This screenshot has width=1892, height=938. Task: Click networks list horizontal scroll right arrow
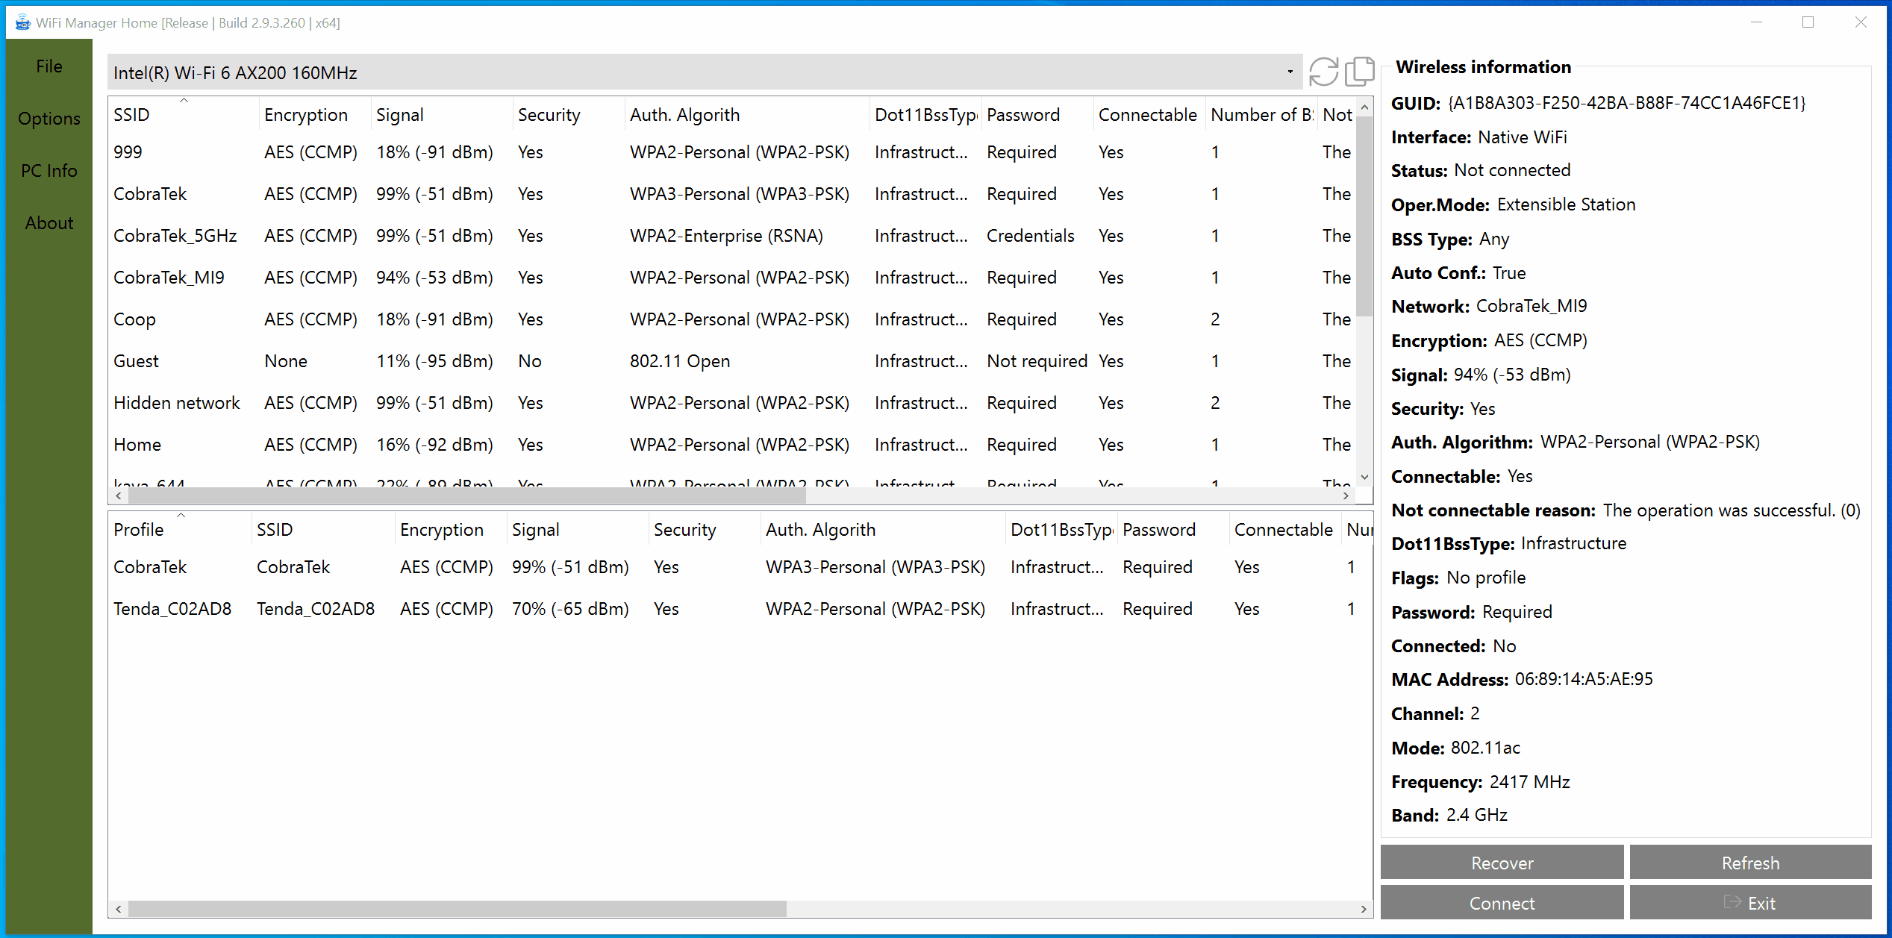pos(1346,495)
